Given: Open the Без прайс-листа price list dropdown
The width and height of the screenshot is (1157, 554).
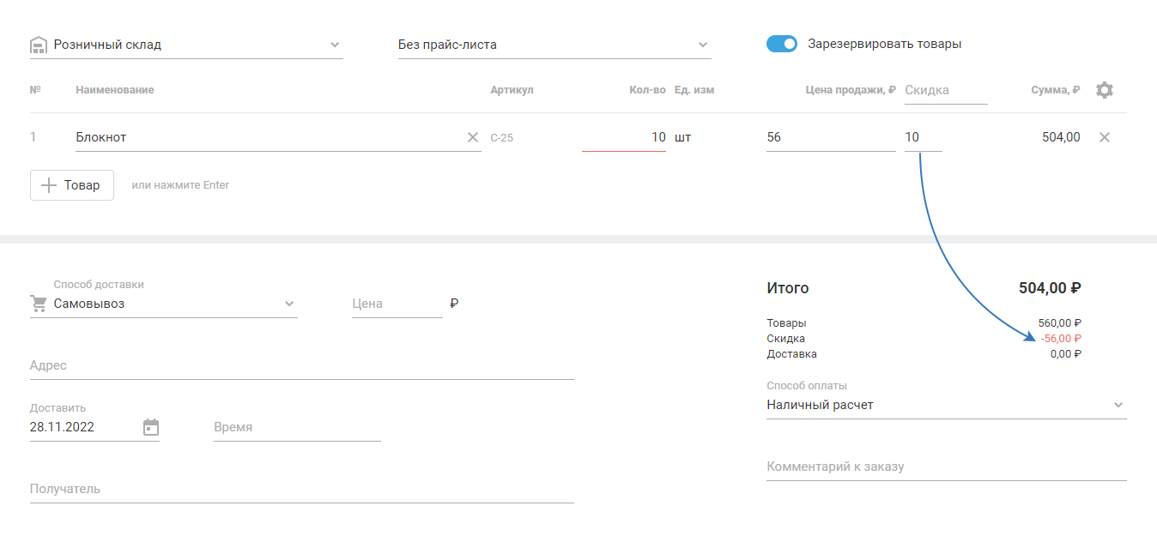Looking at the screenshot, I should pos(703,45).
